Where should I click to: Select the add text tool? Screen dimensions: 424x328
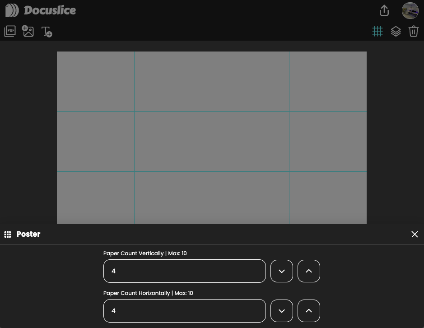[47, 31]
